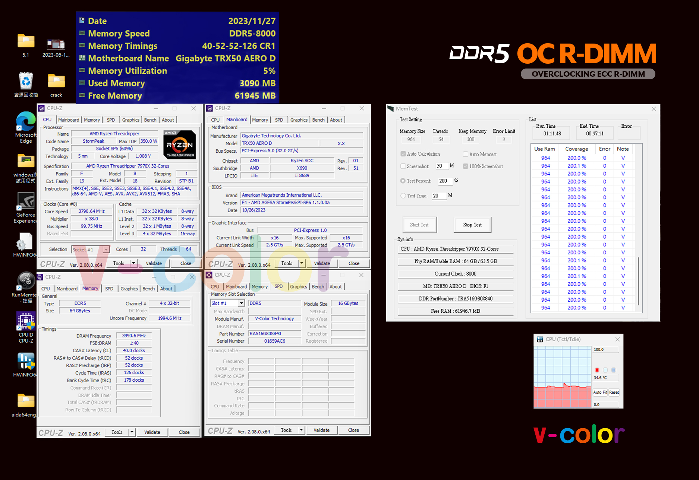Viewport: 699px width, 480px height.
Task: Open the Microsoft Edge desktop icon
Action: (x=25, y=123)
